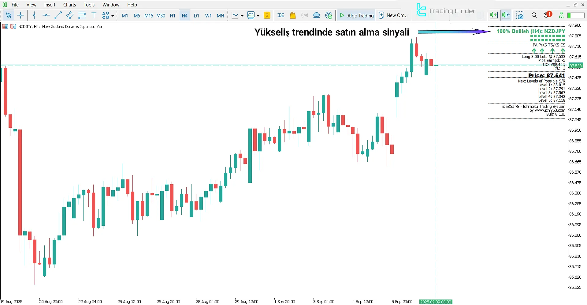Open the Insert menu
587x305 pixels.
[x=50, y=5]
